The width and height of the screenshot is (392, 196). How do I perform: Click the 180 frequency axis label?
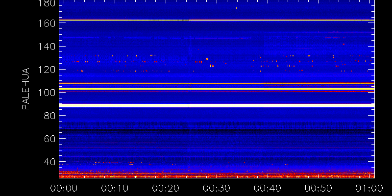(46, 3)
